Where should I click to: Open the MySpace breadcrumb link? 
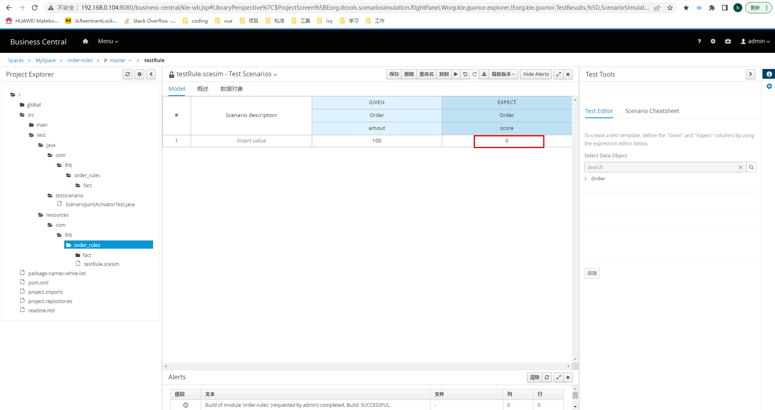click(46, 61)
